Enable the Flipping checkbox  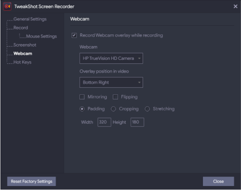click(x=115, y=97)
